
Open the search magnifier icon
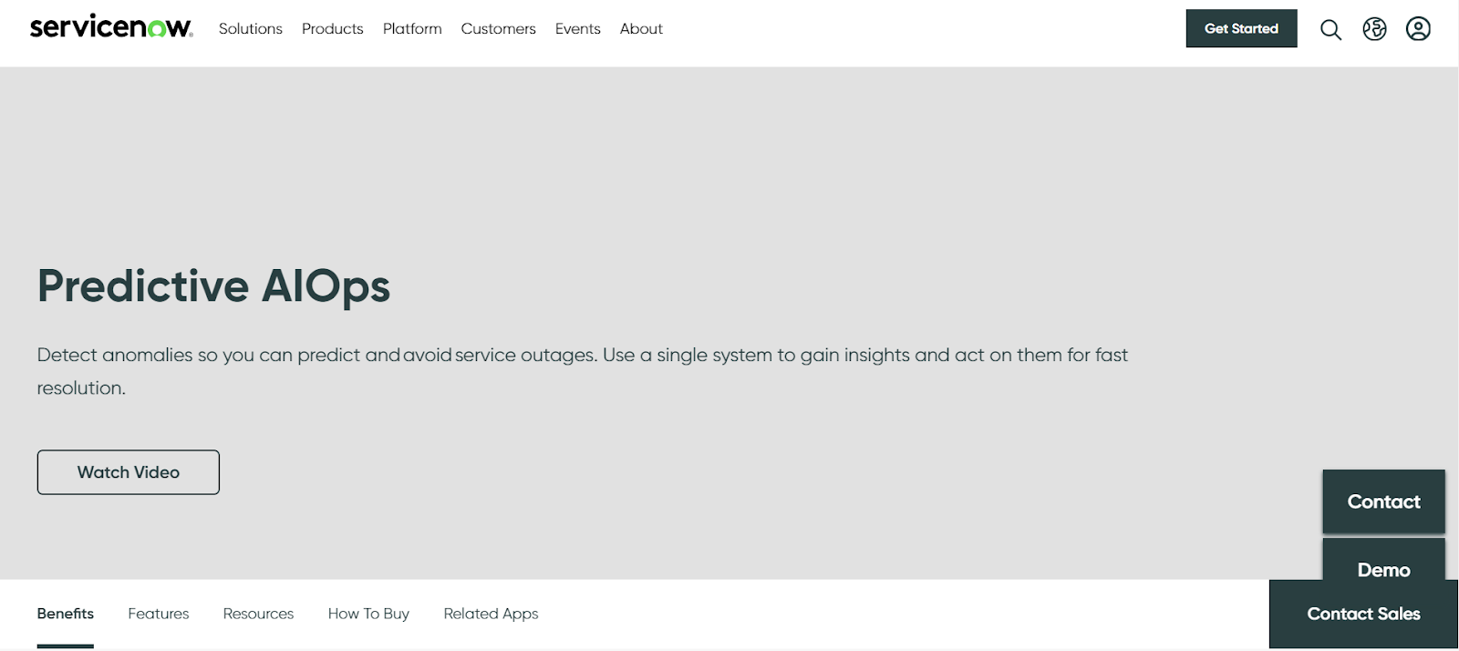coord(1330,29)
